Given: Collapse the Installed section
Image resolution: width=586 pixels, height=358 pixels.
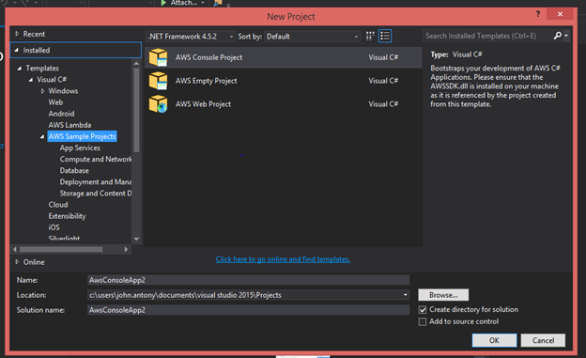Looking at the screenshot, I should pos(17,50).
